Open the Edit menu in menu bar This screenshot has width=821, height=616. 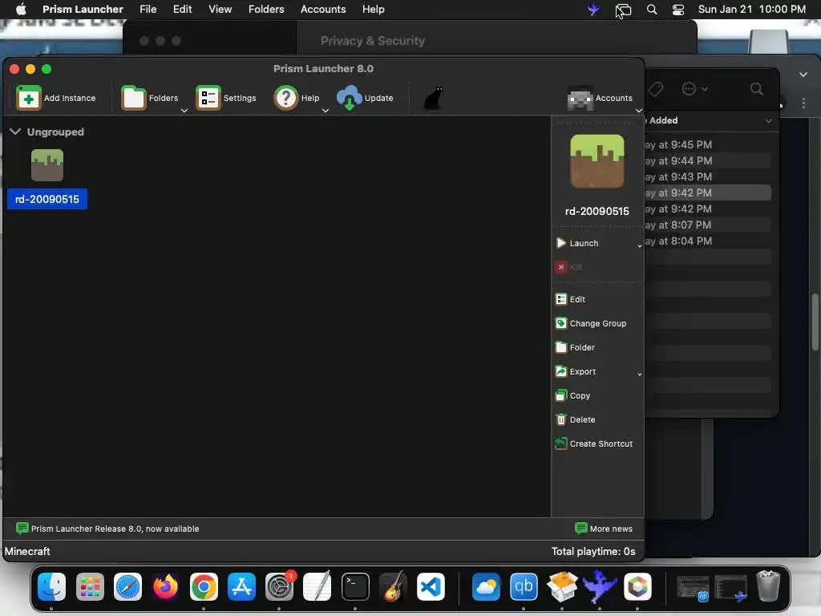pyautogui.click(x=182, y=9)
